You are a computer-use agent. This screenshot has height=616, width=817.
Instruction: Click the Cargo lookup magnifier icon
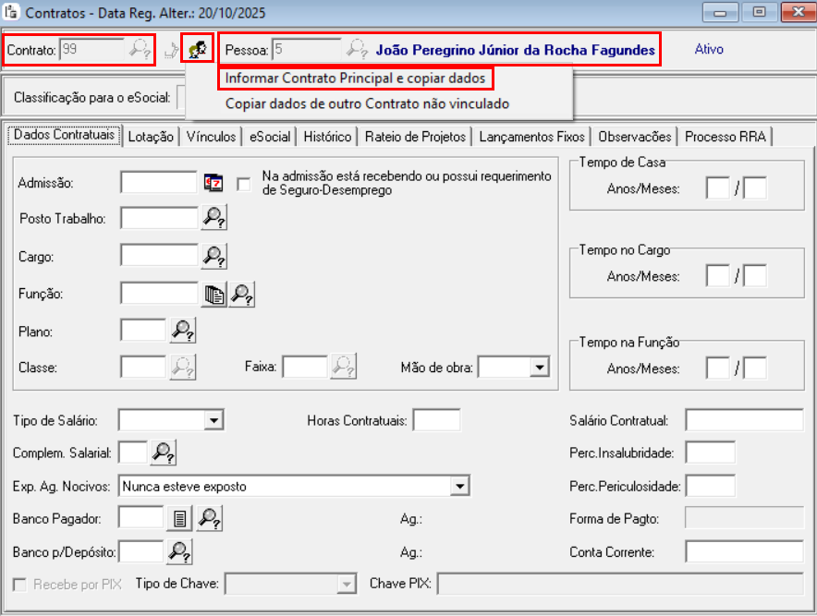(x=214, y=256)
